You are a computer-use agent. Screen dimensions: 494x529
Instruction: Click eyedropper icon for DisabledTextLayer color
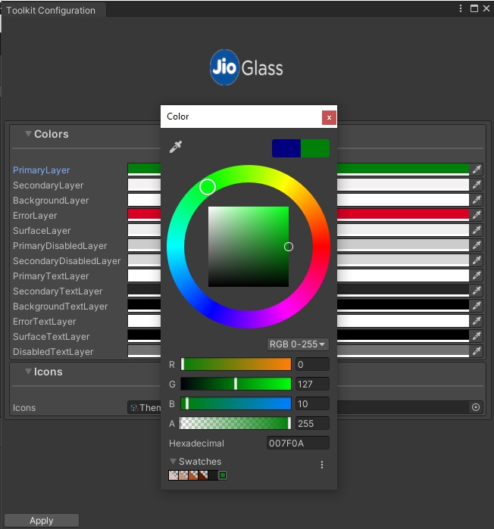[477, 351]
